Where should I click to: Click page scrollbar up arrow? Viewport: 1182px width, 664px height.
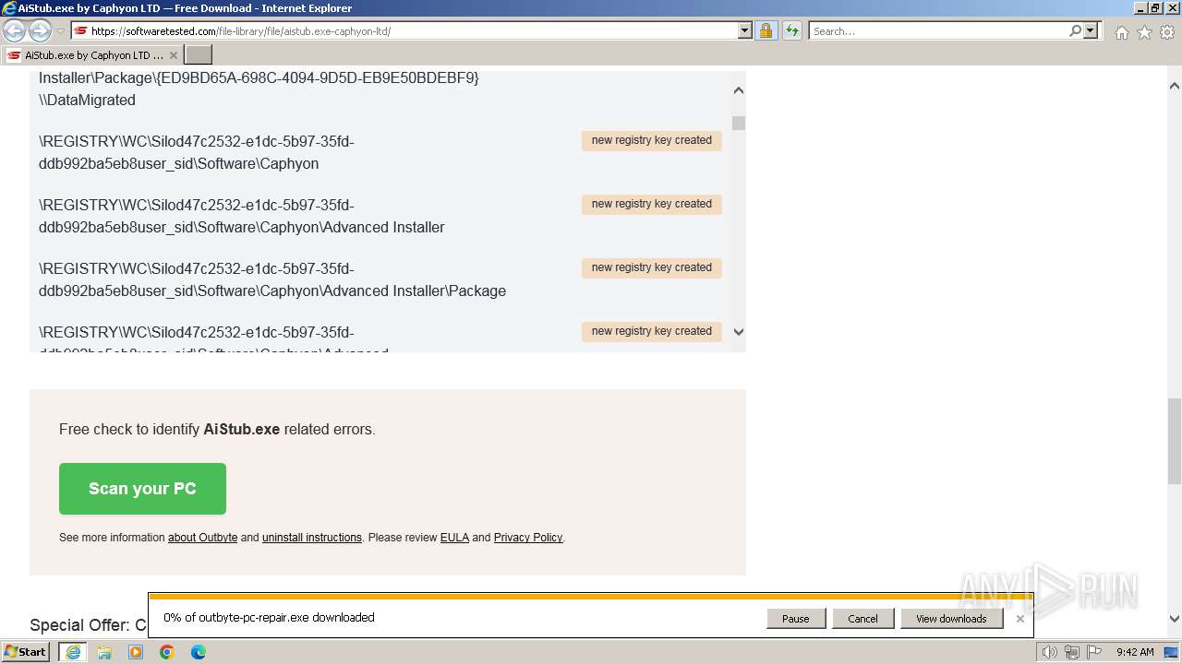[1175, 86]
